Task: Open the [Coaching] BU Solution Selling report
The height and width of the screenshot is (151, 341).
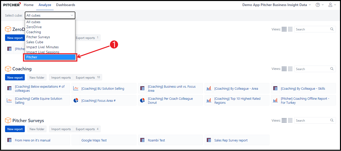Action: (103, 88)
